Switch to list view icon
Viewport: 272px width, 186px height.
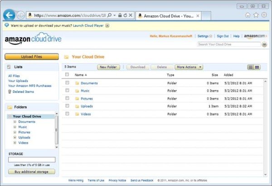click(250, 67)
